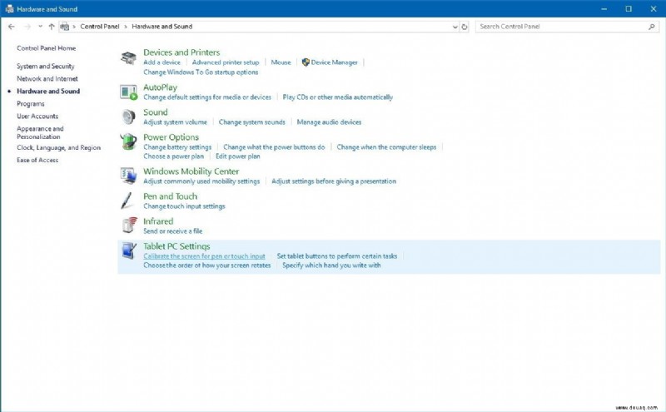Expand breadcrumb chevron before Control Panel

pos(74,27)
